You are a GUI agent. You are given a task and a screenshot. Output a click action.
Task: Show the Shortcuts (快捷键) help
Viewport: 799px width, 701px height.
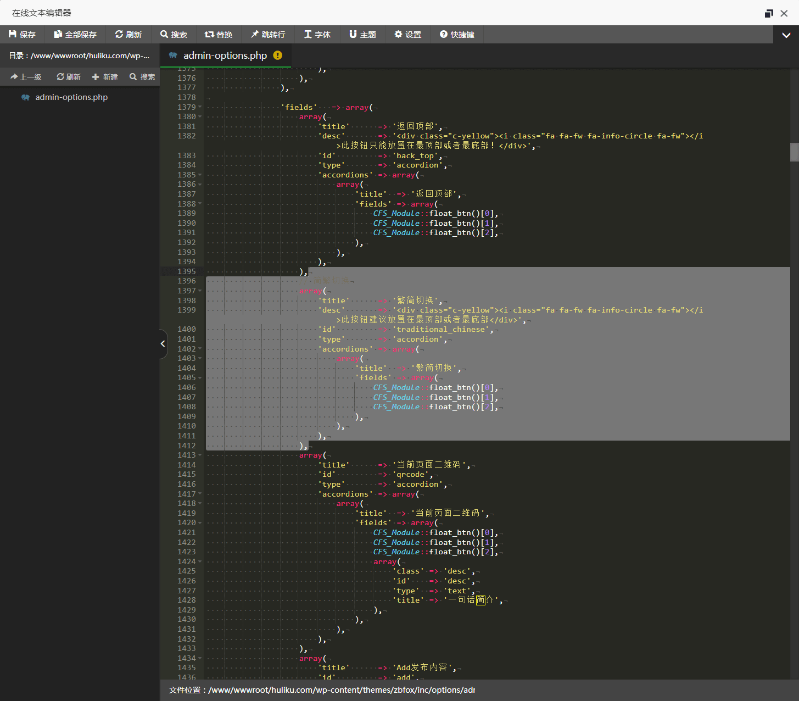(x=456, y=35)
